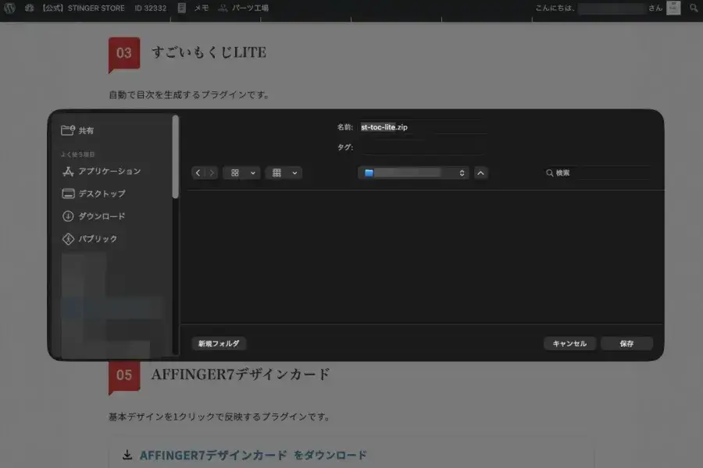The height and width of the screenshot is (468, 703).
Task: Click the タグ input field
Action: coord(423,147)
